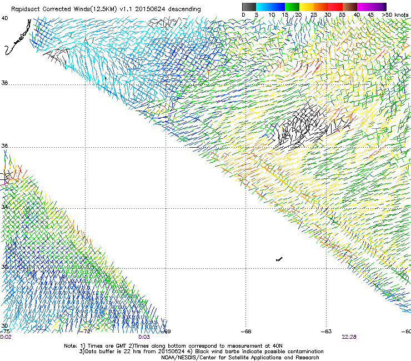Click the Bermuda island marker on the map
This screenshot has width=411, height=361.
point(279,259)
